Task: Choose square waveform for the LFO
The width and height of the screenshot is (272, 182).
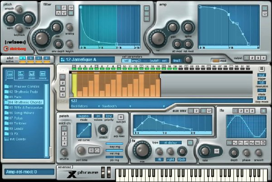Action: tap(252, 143)
